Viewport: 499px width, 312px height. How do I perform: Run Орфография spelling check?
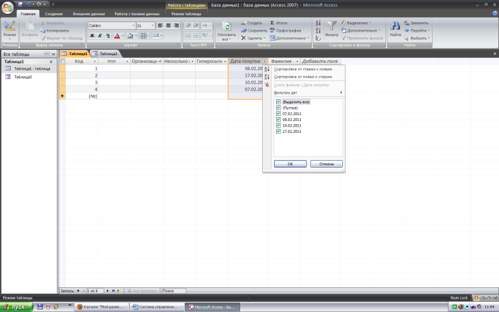point(285,30)
